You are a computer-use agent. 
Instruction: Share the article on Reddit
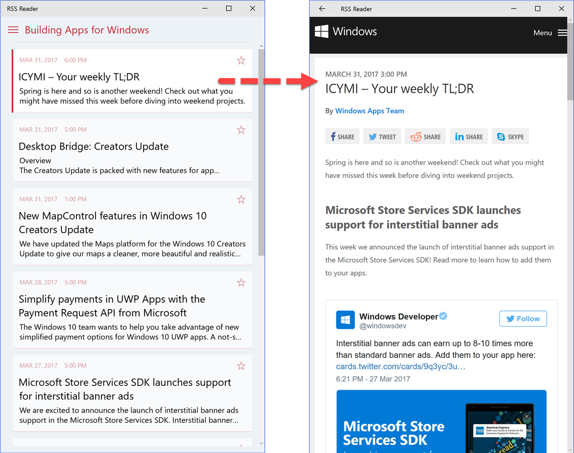click(x=425, y=137)
